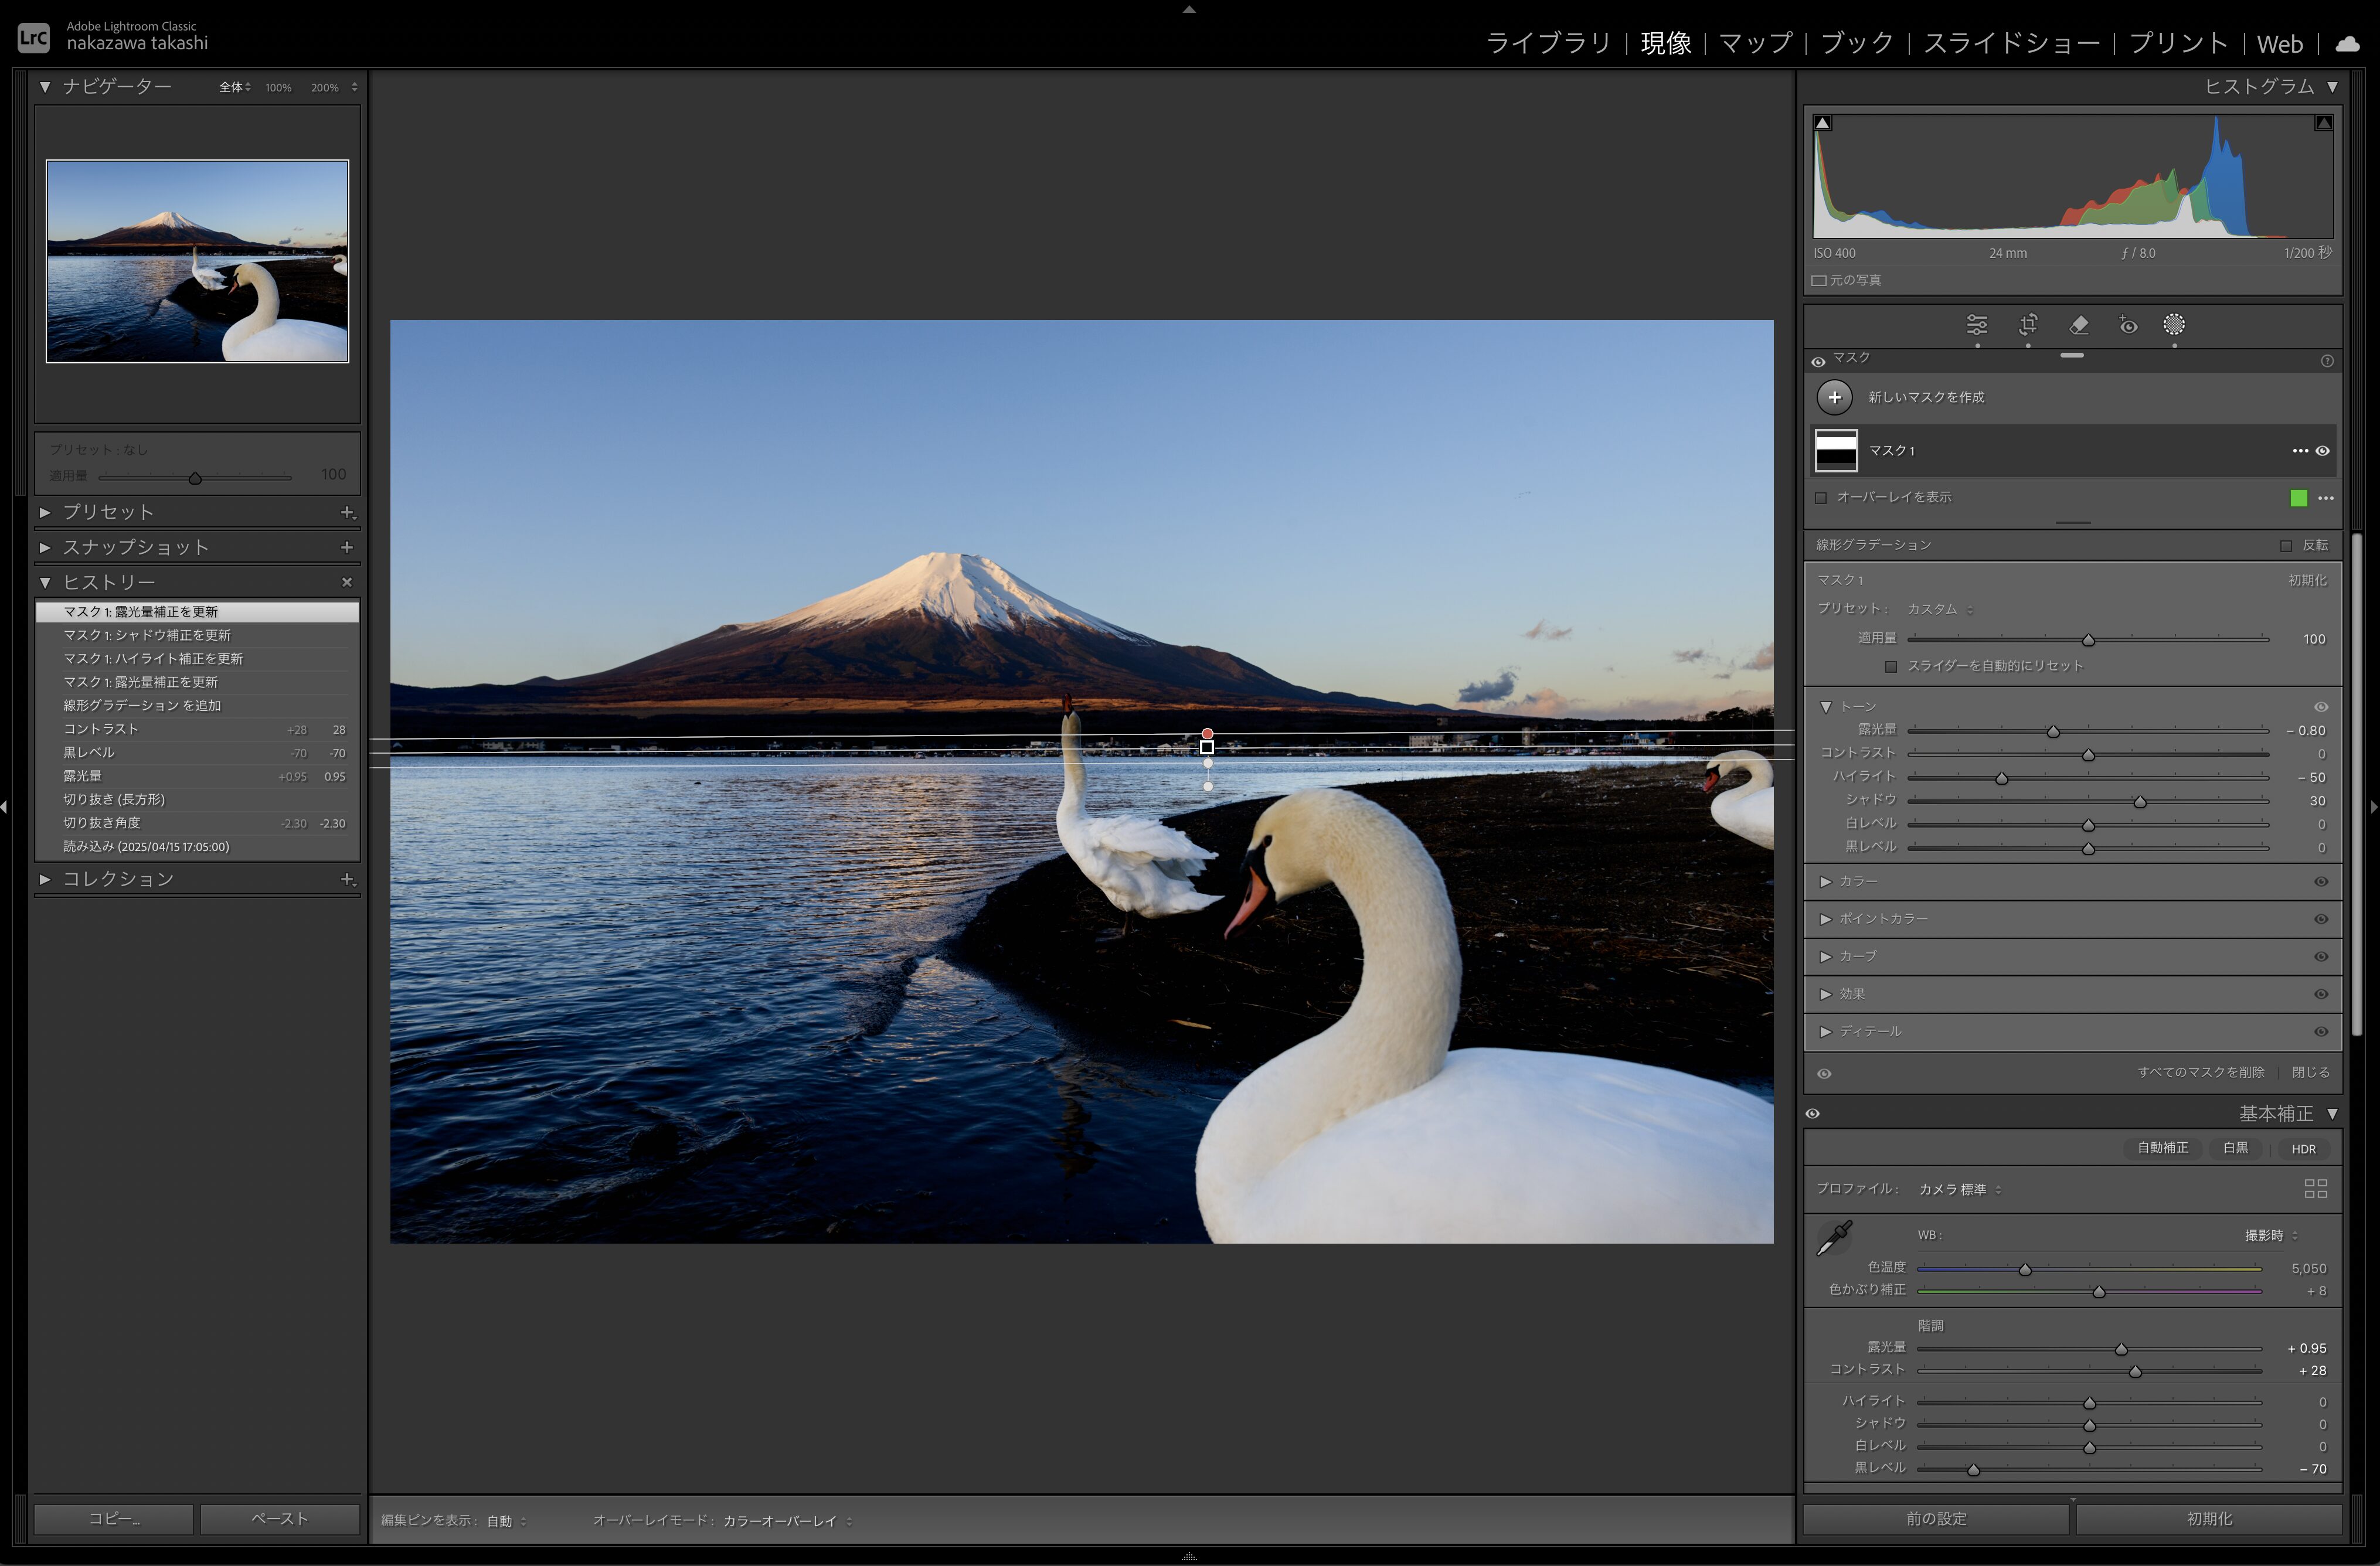The width and height of the screenshot is (2380, 1566).
Task: Toggle マスク1 visibility eye icon
Action: coord(2323,451)
